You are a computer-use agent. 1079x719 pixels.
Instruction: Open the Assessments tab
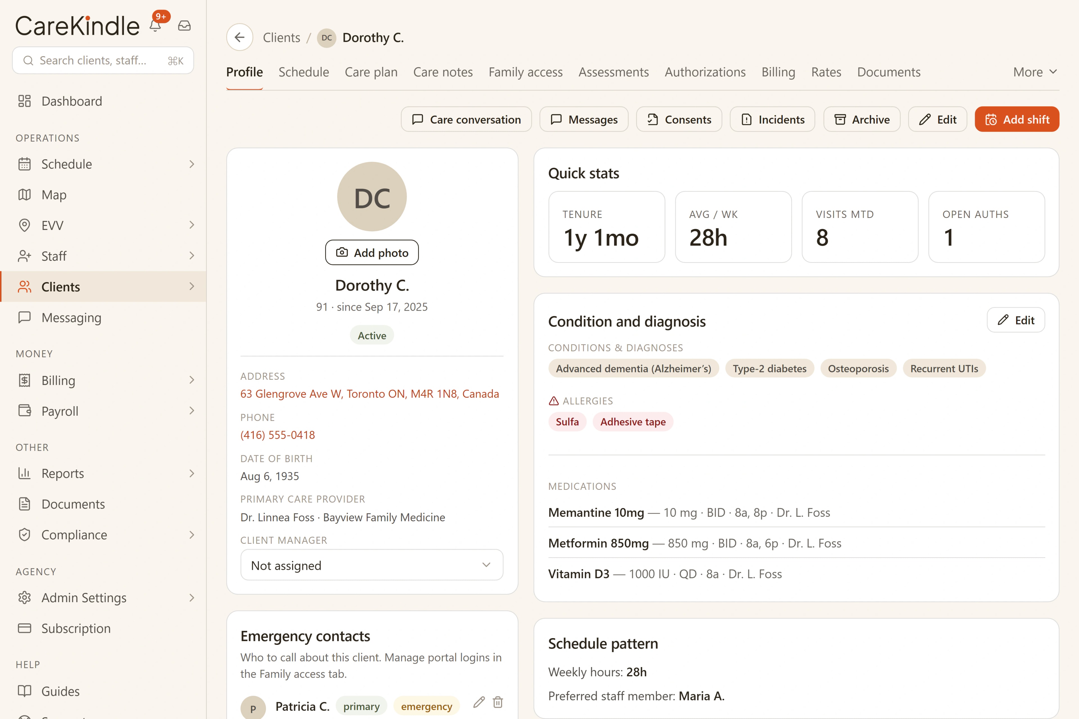pos(613,72)
